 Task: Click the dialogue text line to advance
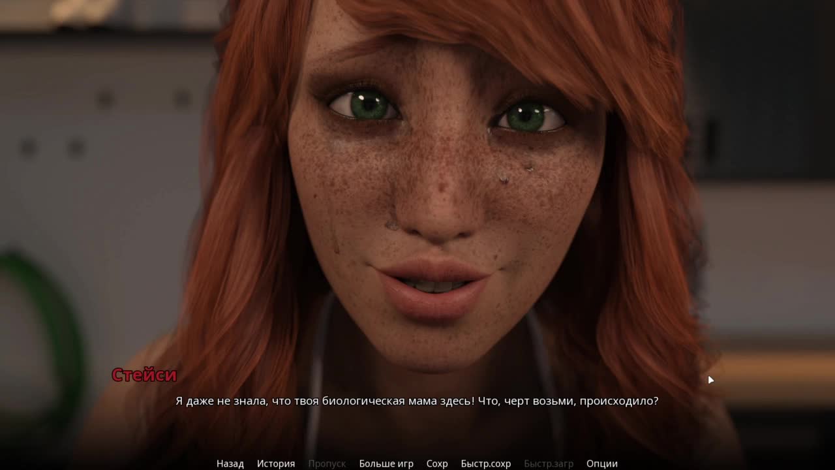click(417, 401)
